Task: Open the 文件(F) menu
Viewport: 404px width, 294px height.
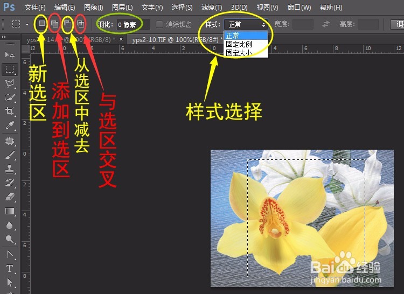Action: [36, 7]
